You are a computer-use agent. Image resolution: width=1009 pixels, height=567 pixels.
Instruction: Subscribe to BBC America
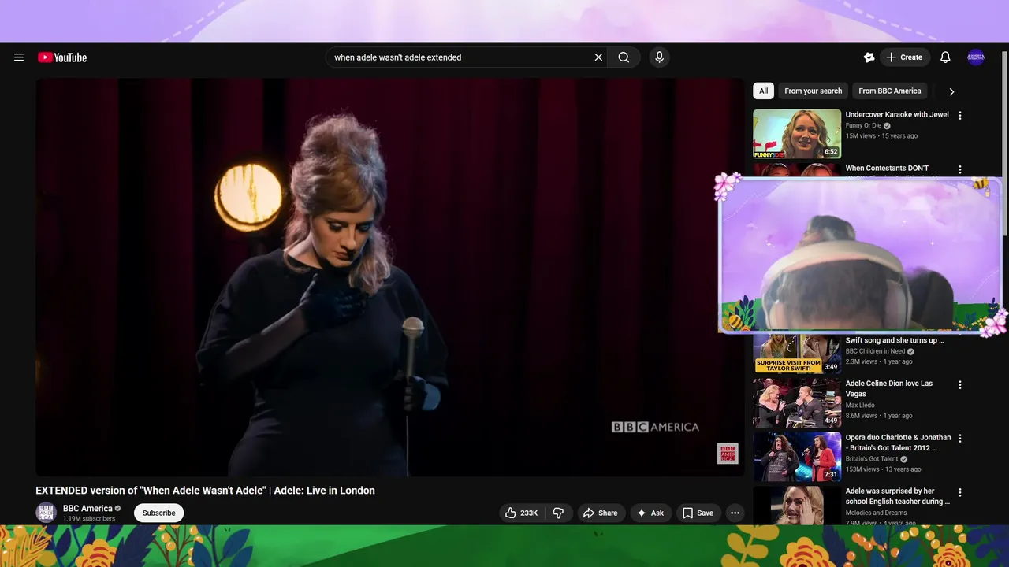click(x=158, y=513)
